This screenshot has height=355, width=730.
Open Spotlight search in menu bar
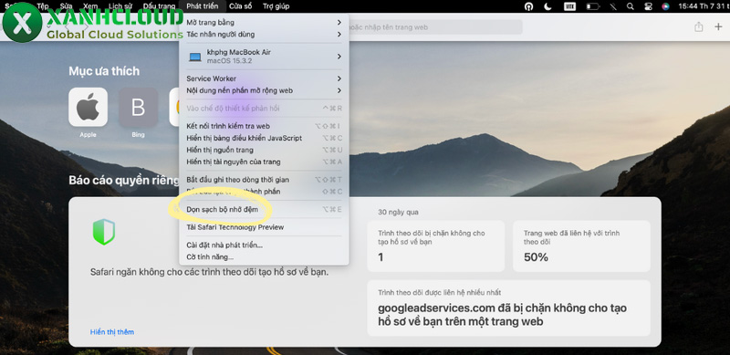point(630,6)
